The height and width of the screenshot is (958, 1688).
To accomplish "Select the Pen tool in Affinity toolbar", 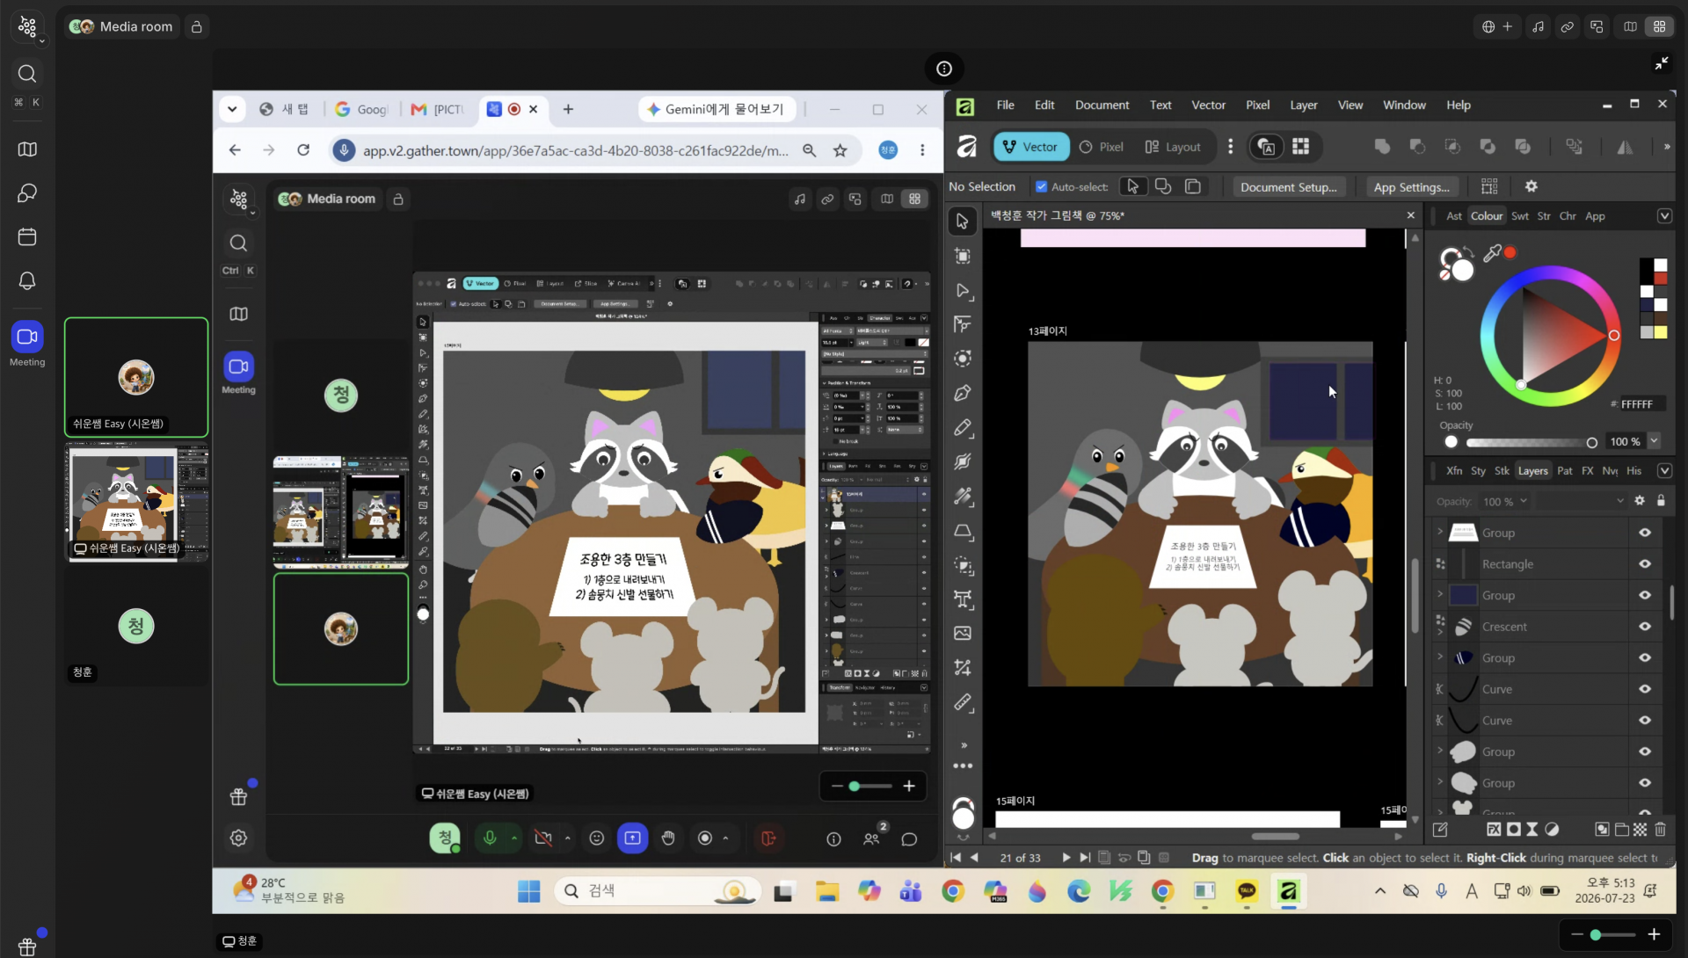I will (963, 393).
